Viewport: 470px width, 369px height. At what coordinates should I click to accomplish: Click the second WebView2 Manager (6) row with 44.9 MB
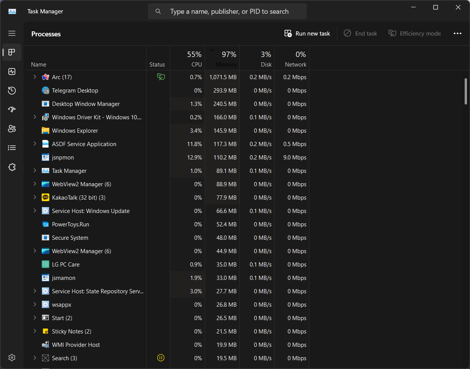(x=166, y=251)
